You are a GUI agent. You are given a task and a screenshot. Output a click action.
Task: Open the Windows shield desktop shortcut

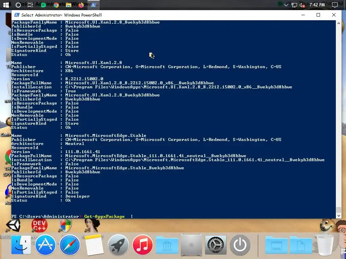pyautogui.click(x=66, y=226)
